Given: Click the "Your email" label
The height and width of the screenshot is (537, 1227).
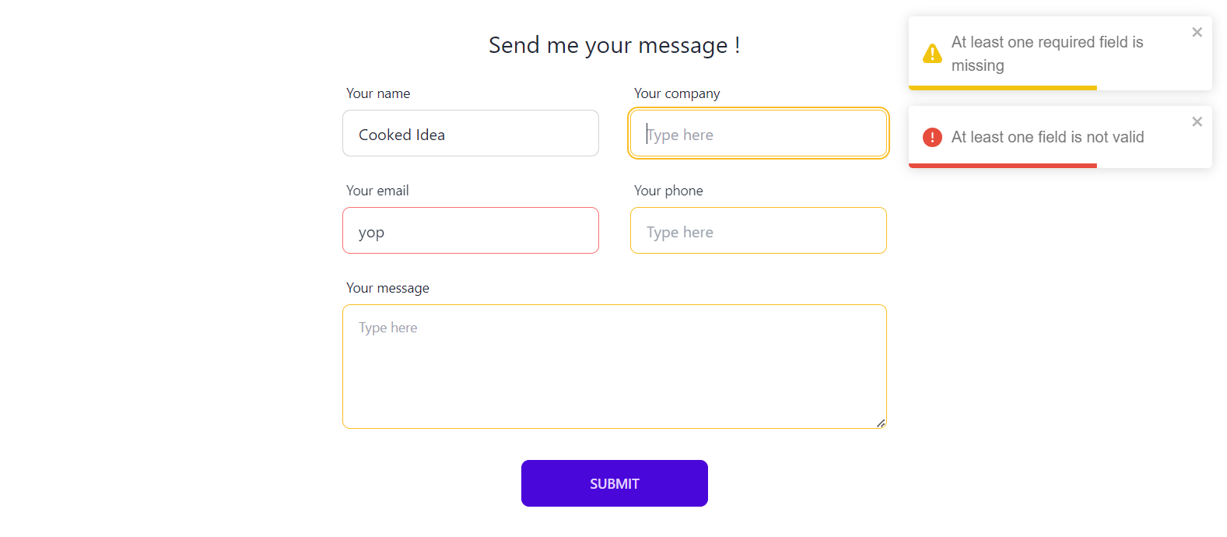Looking at the screenshot, I should pos(377,191).
